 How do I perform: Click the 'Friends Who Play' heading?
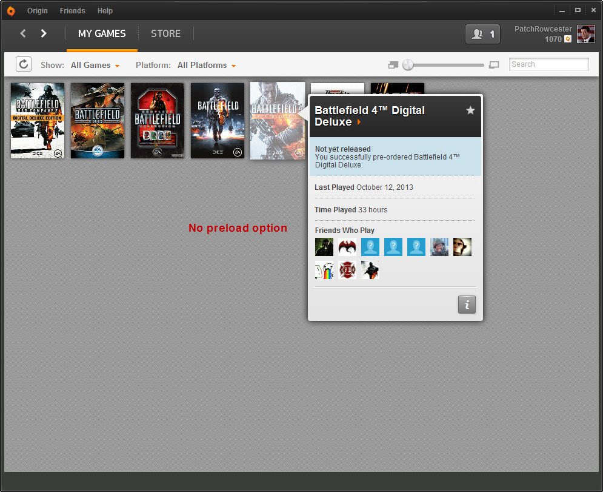point(345,230)
